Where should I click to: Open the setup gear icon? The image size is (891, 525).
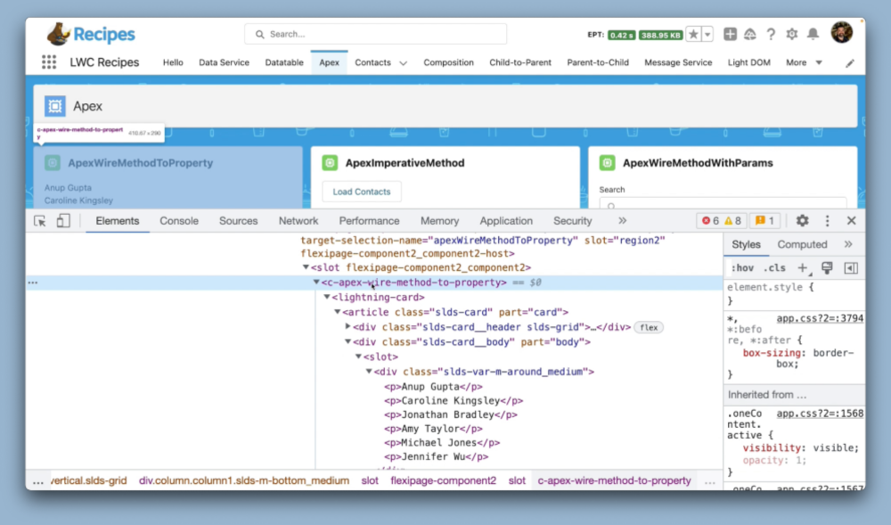click(791, 34)
